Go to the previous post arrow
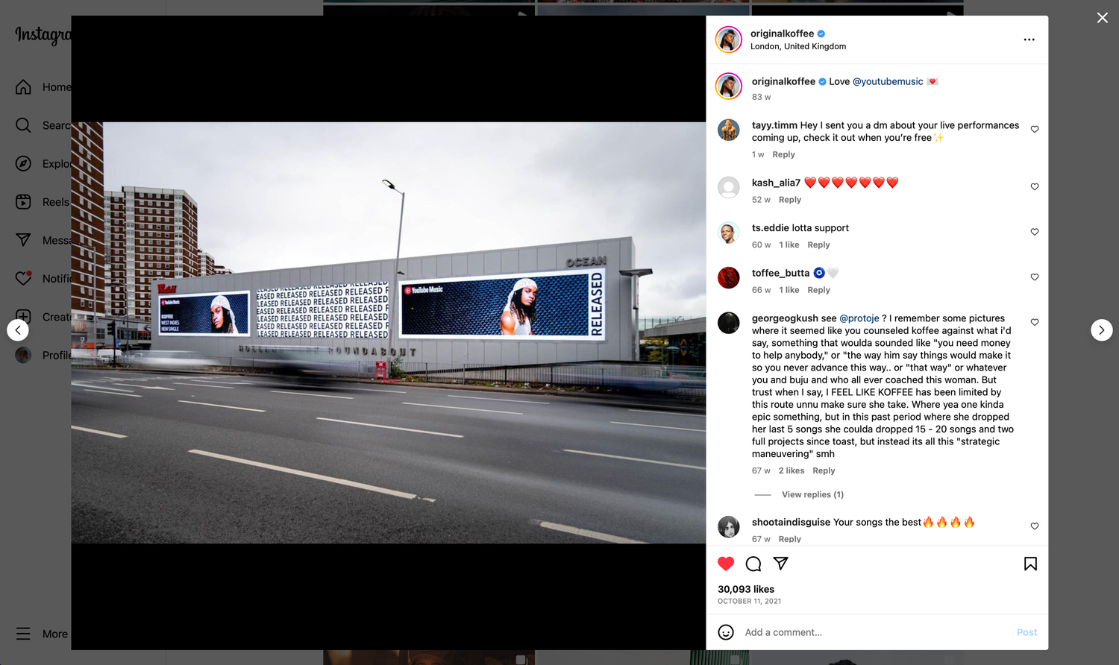This screenshot has width=1119, height=665. click(18, 330)
